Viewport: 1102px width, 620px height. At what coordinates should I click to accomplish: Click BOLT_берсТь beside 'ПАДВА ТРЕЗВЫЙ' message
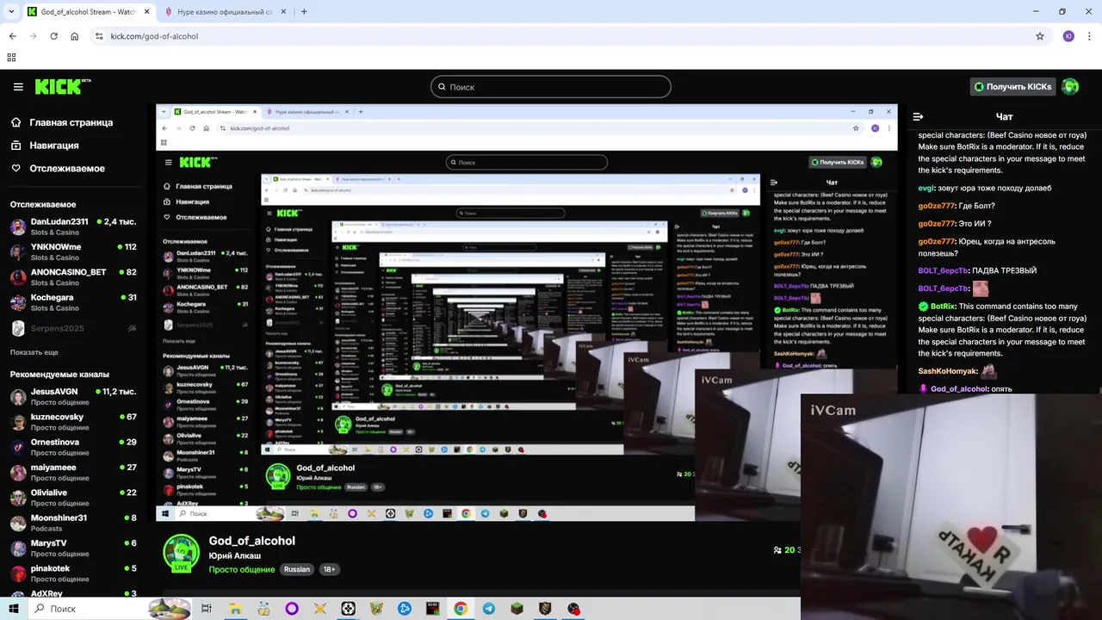[943, 270]
